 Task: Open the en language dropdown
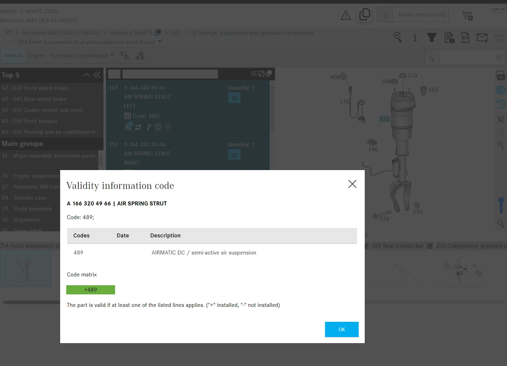point(499,9)
